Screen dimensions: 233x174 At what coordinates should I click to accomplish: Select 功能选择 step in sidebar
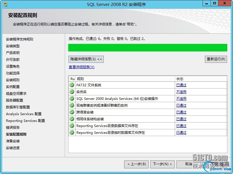tap(13, 73)
